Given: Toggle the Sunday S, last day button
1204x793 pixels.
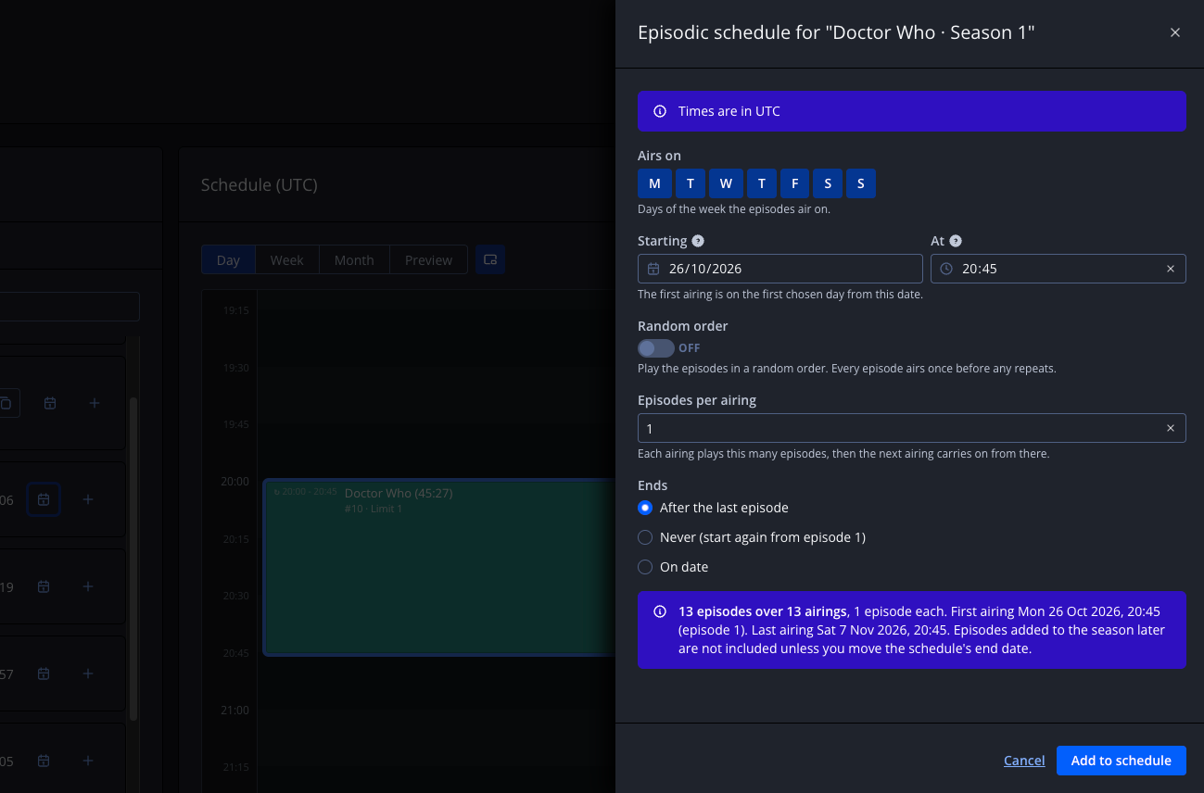Looking at the screenshot, I should pos(861,183).
